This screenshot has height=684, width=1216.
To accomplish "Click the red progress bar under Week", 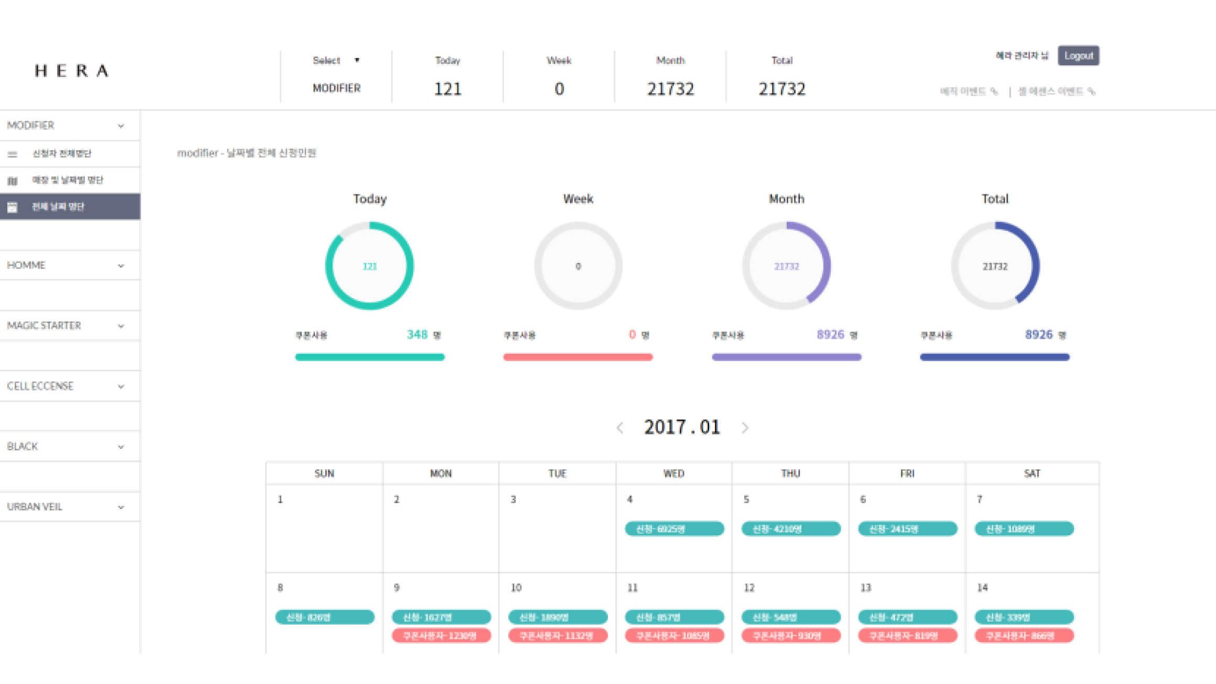I will coord(578,357).
